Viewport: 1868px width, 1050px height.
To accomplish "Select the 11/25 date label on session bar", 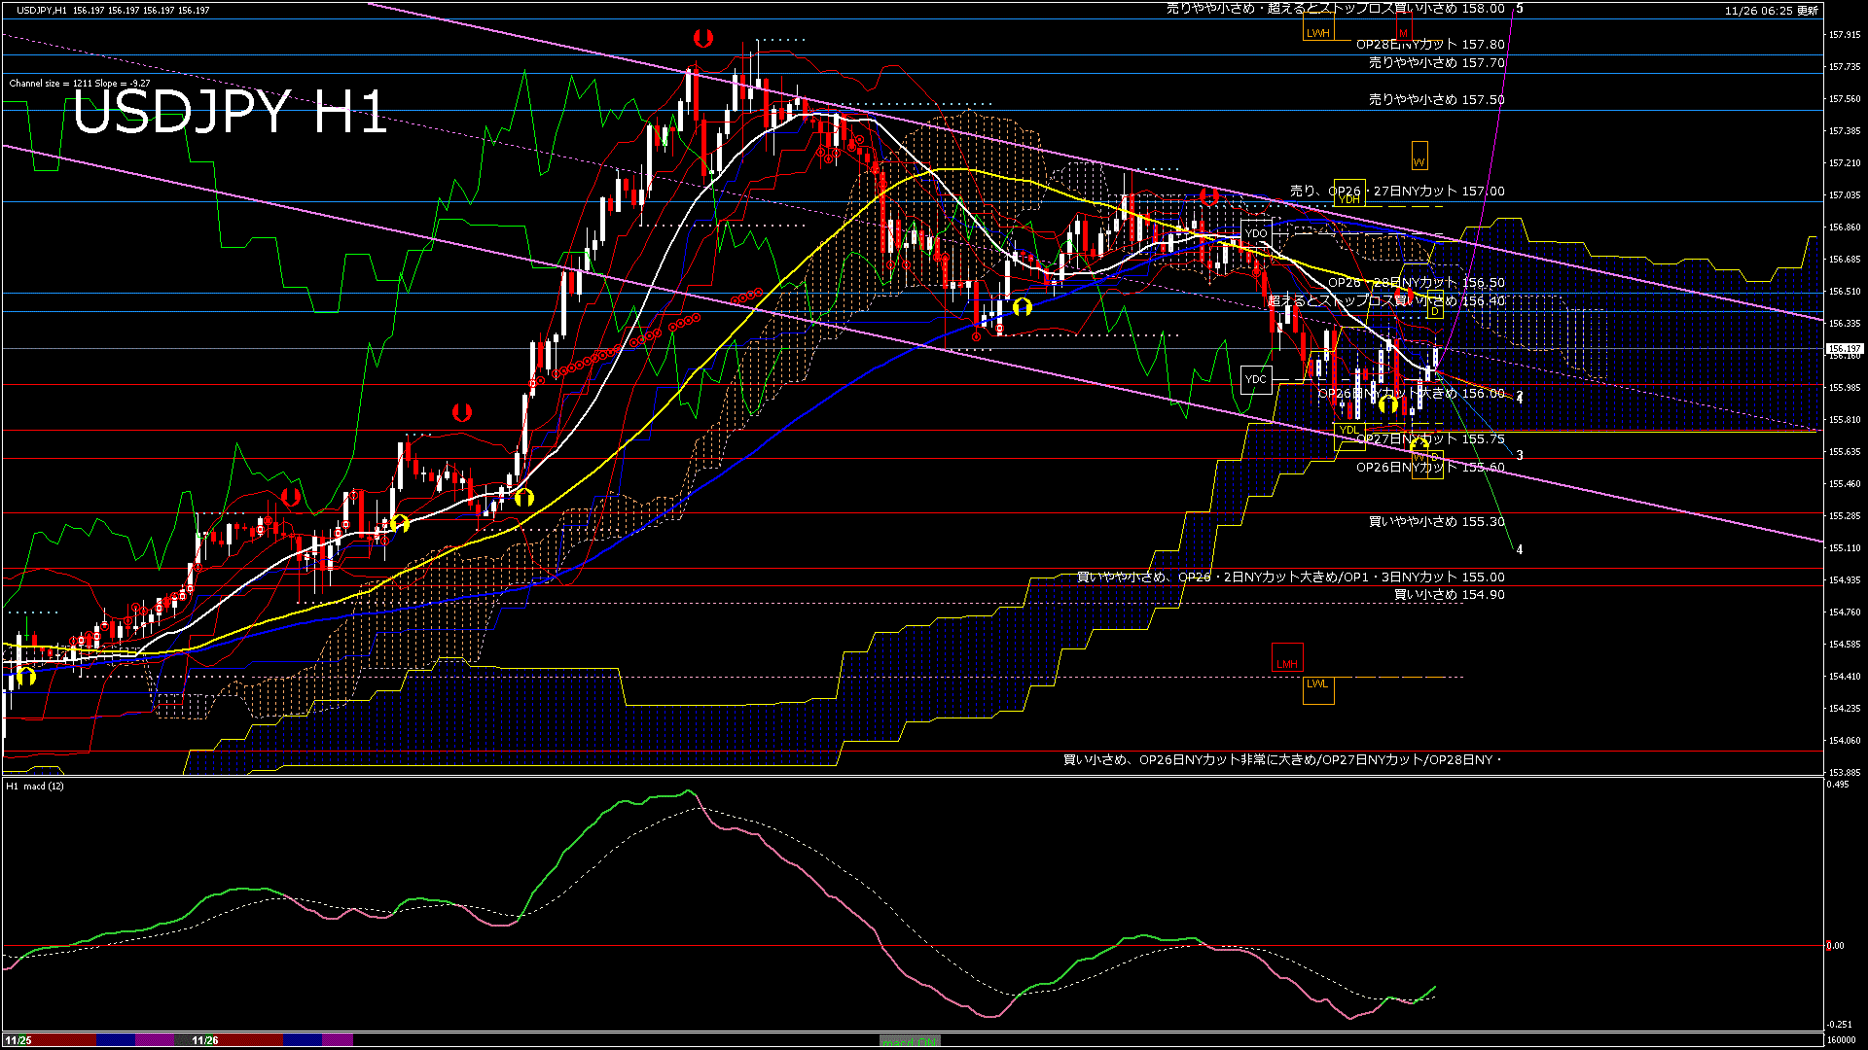I will click(x=18, y=1040).
